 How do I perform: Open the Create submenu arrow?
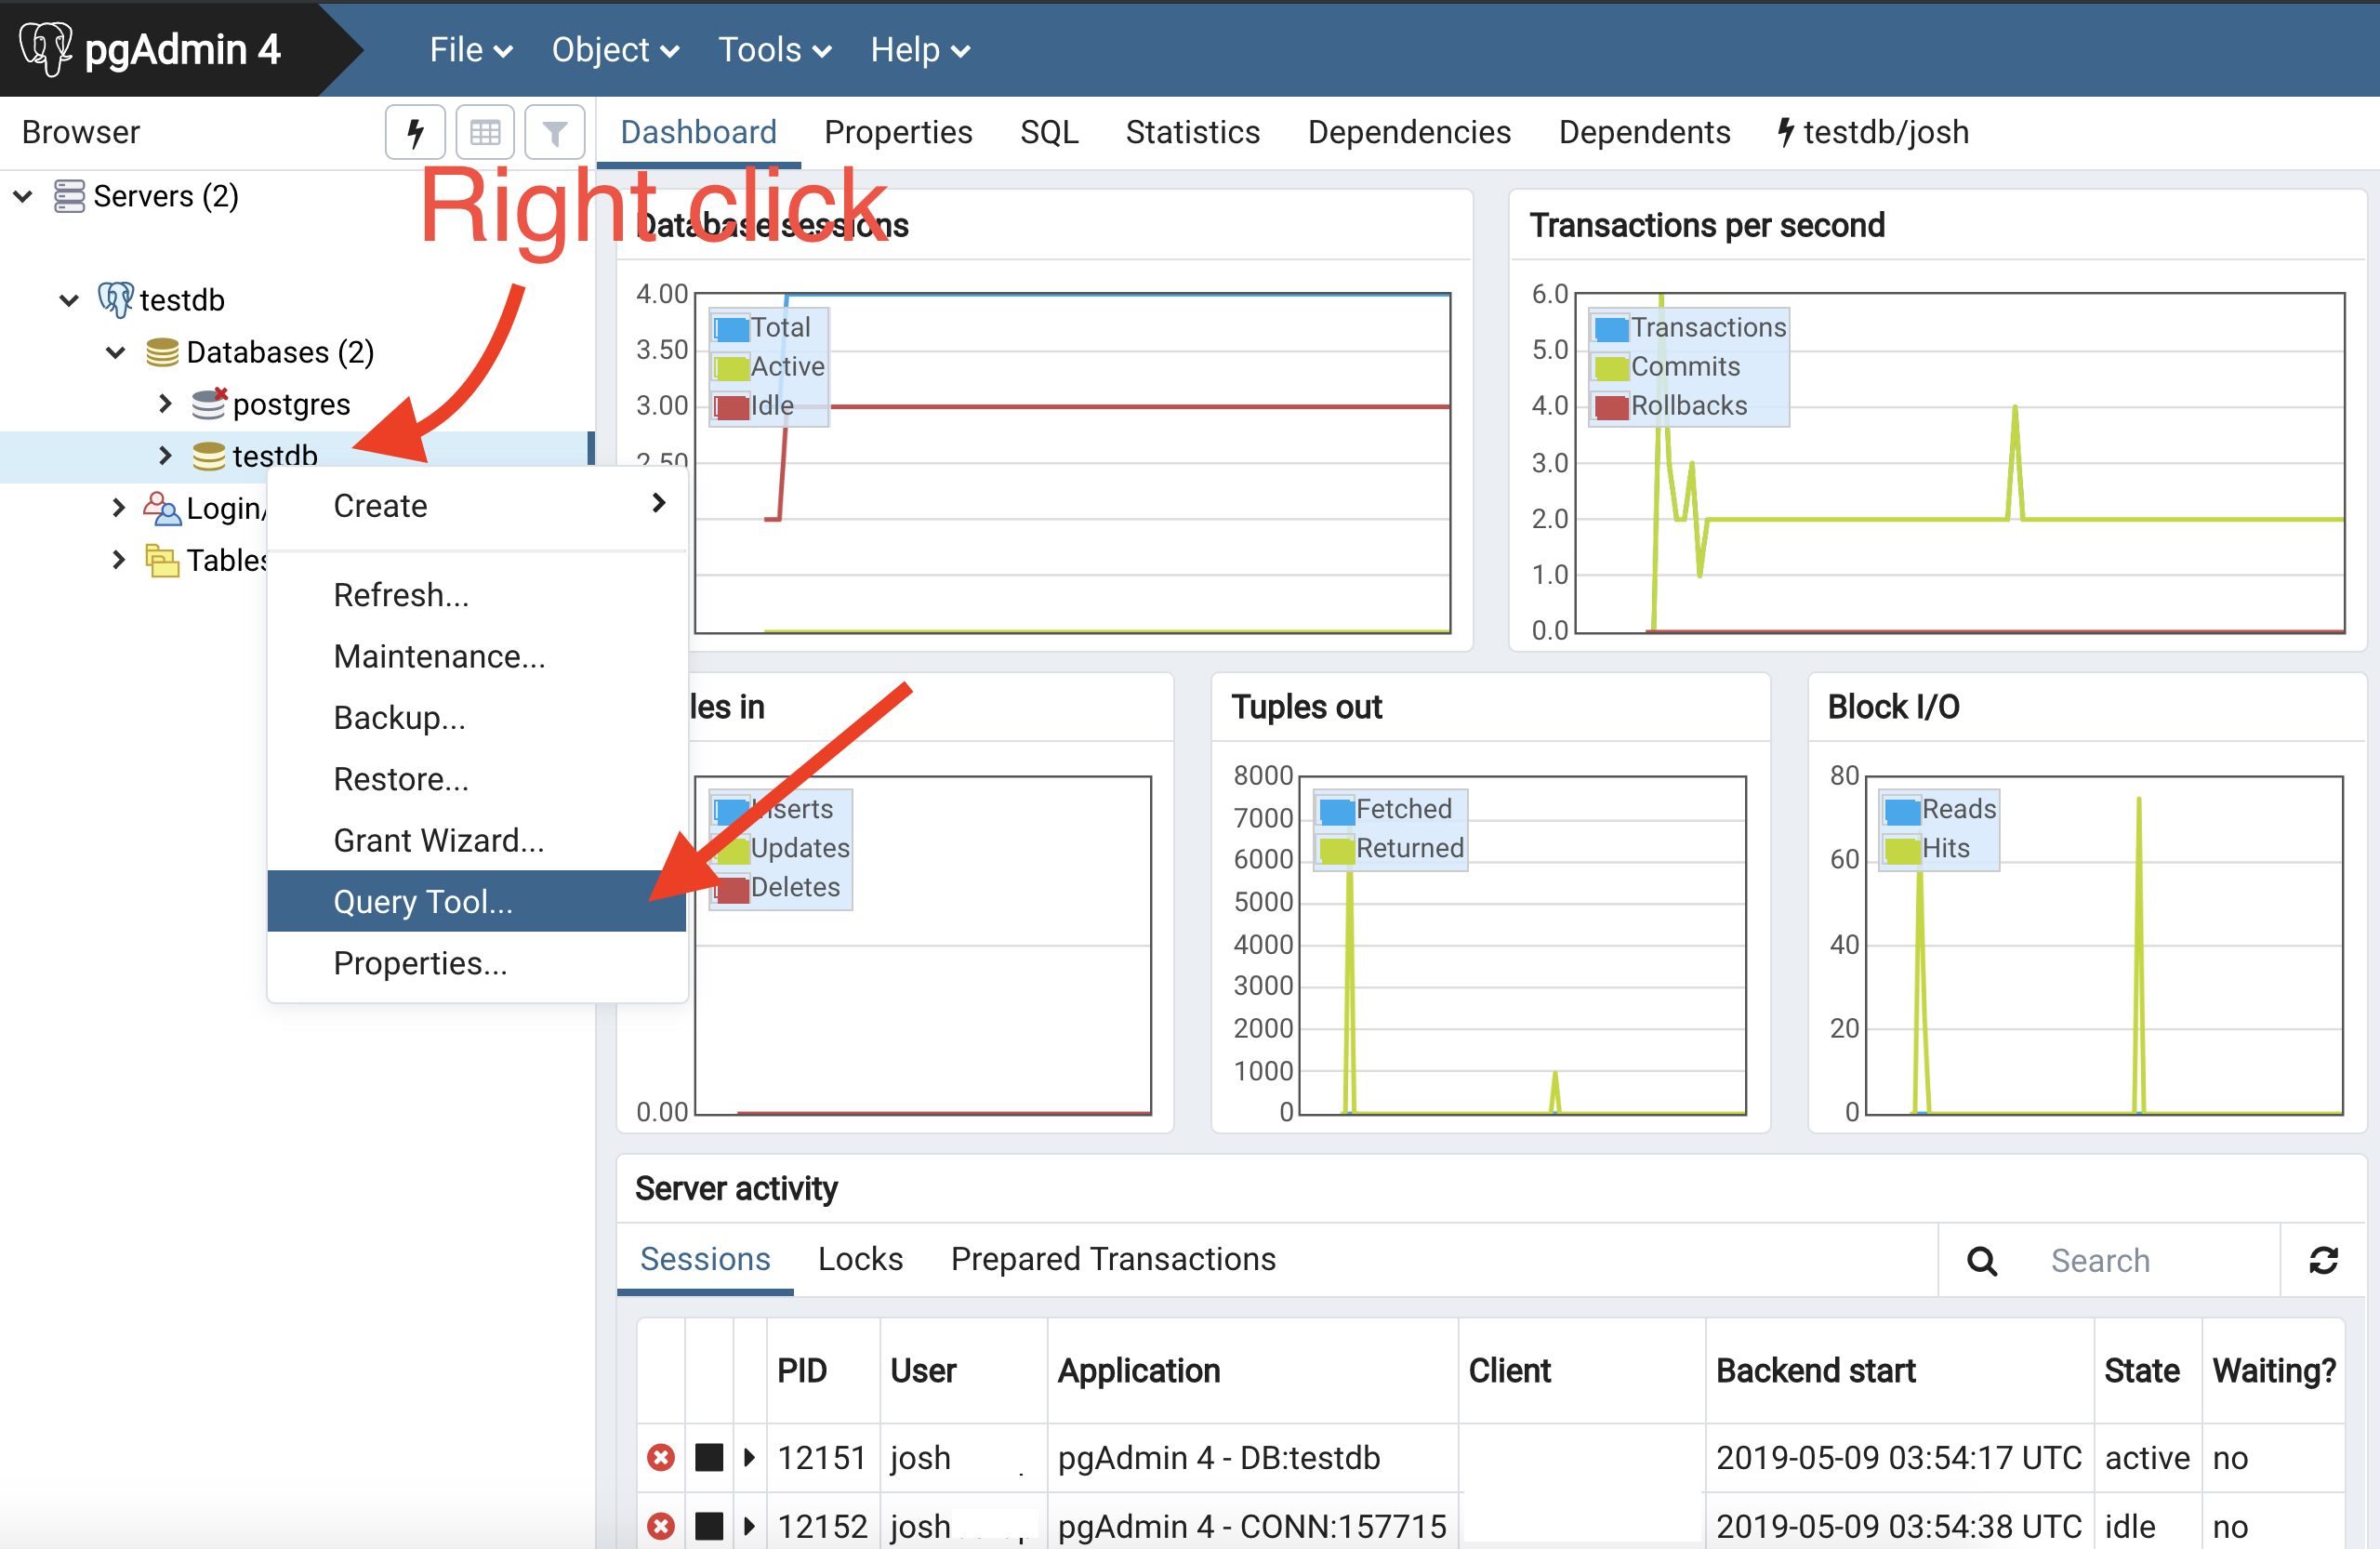(x=657, y=504)
